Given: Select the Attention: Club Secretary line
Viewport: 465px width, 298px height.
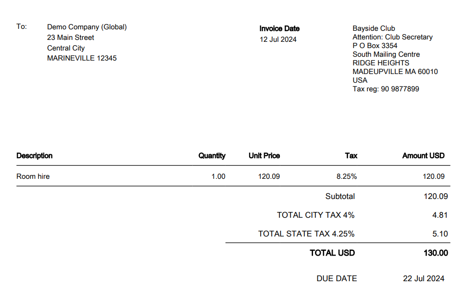Looking at the screenshot, I should (392, 37).
